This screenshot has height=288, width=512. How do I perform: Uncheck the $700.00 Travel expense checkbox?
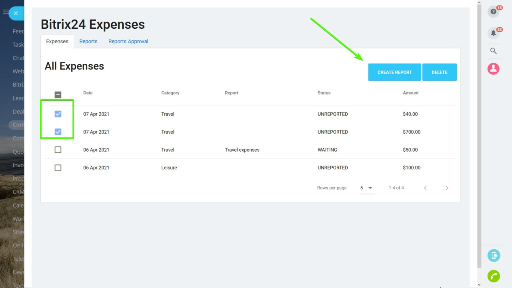(58, 132)
